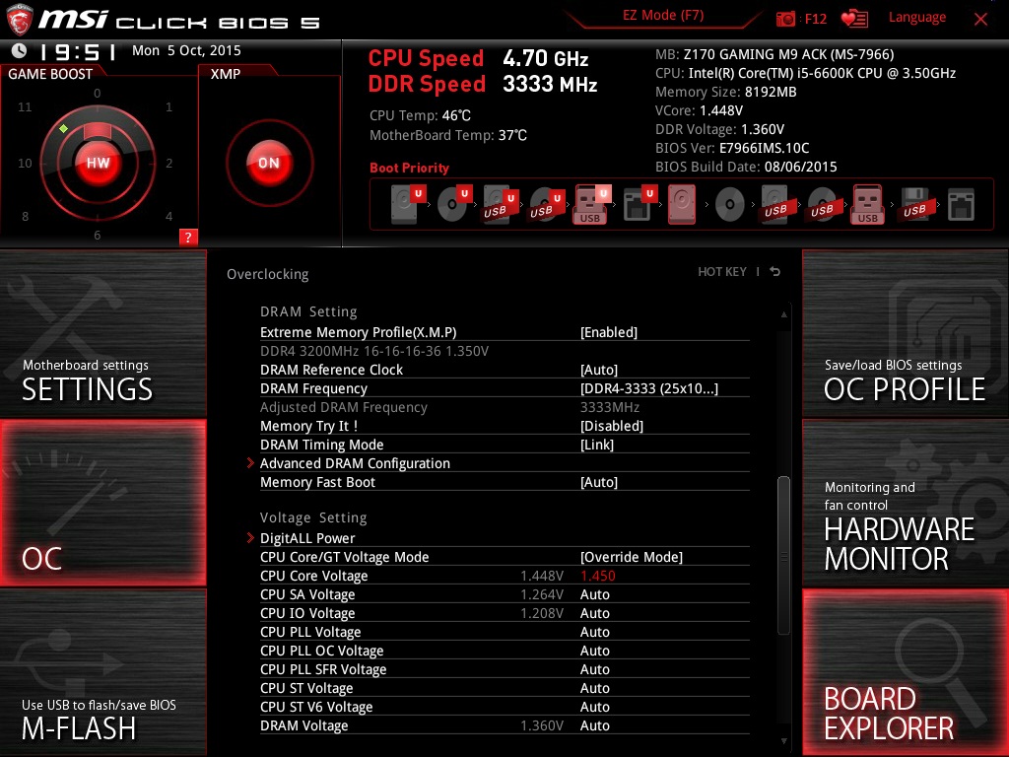This screenshot has width=1009, height=757.
Task: Click the hot key back arrow icon
Action: 775,272
